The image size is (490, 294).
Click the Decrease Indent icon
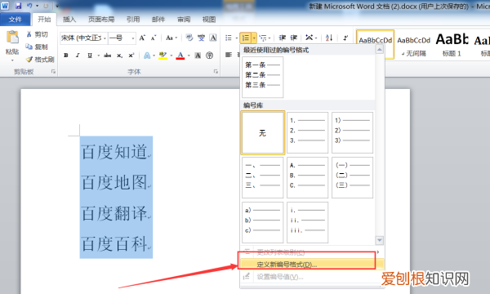[283, 38]
